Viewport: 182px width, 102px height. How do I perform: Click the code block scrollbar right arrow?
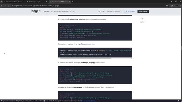pos(131,58)
